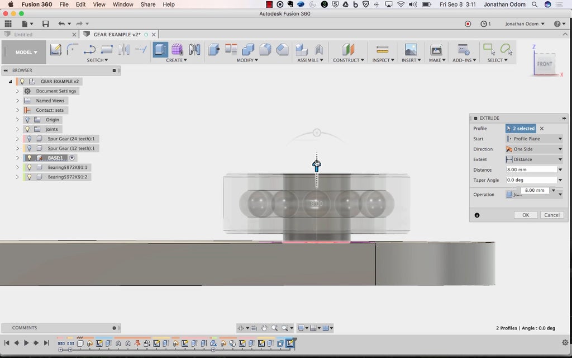Viewport: 572px width, 358px height.
Task: Click the Insert image icon
Action: [411, 50]
